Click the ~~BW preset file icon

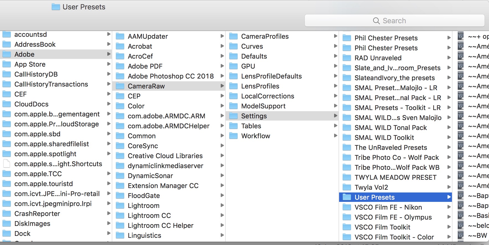click(x=461, y=235)
